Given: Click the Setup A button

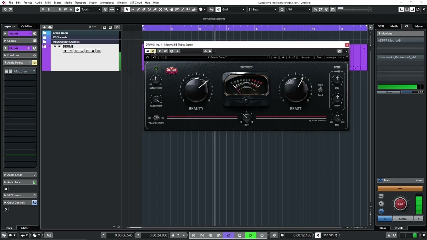Looking at the screenshot, I should click(305, 57).
